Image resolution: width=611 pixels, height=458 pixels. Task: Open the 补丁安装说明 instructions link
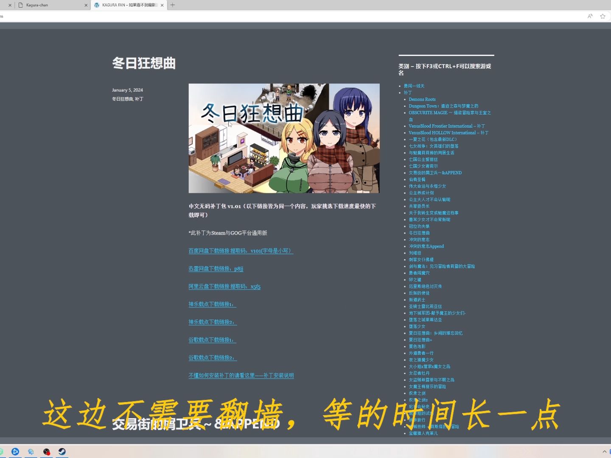241,375
